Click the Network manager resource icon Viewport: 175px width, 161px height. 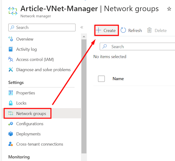point(13,11)
